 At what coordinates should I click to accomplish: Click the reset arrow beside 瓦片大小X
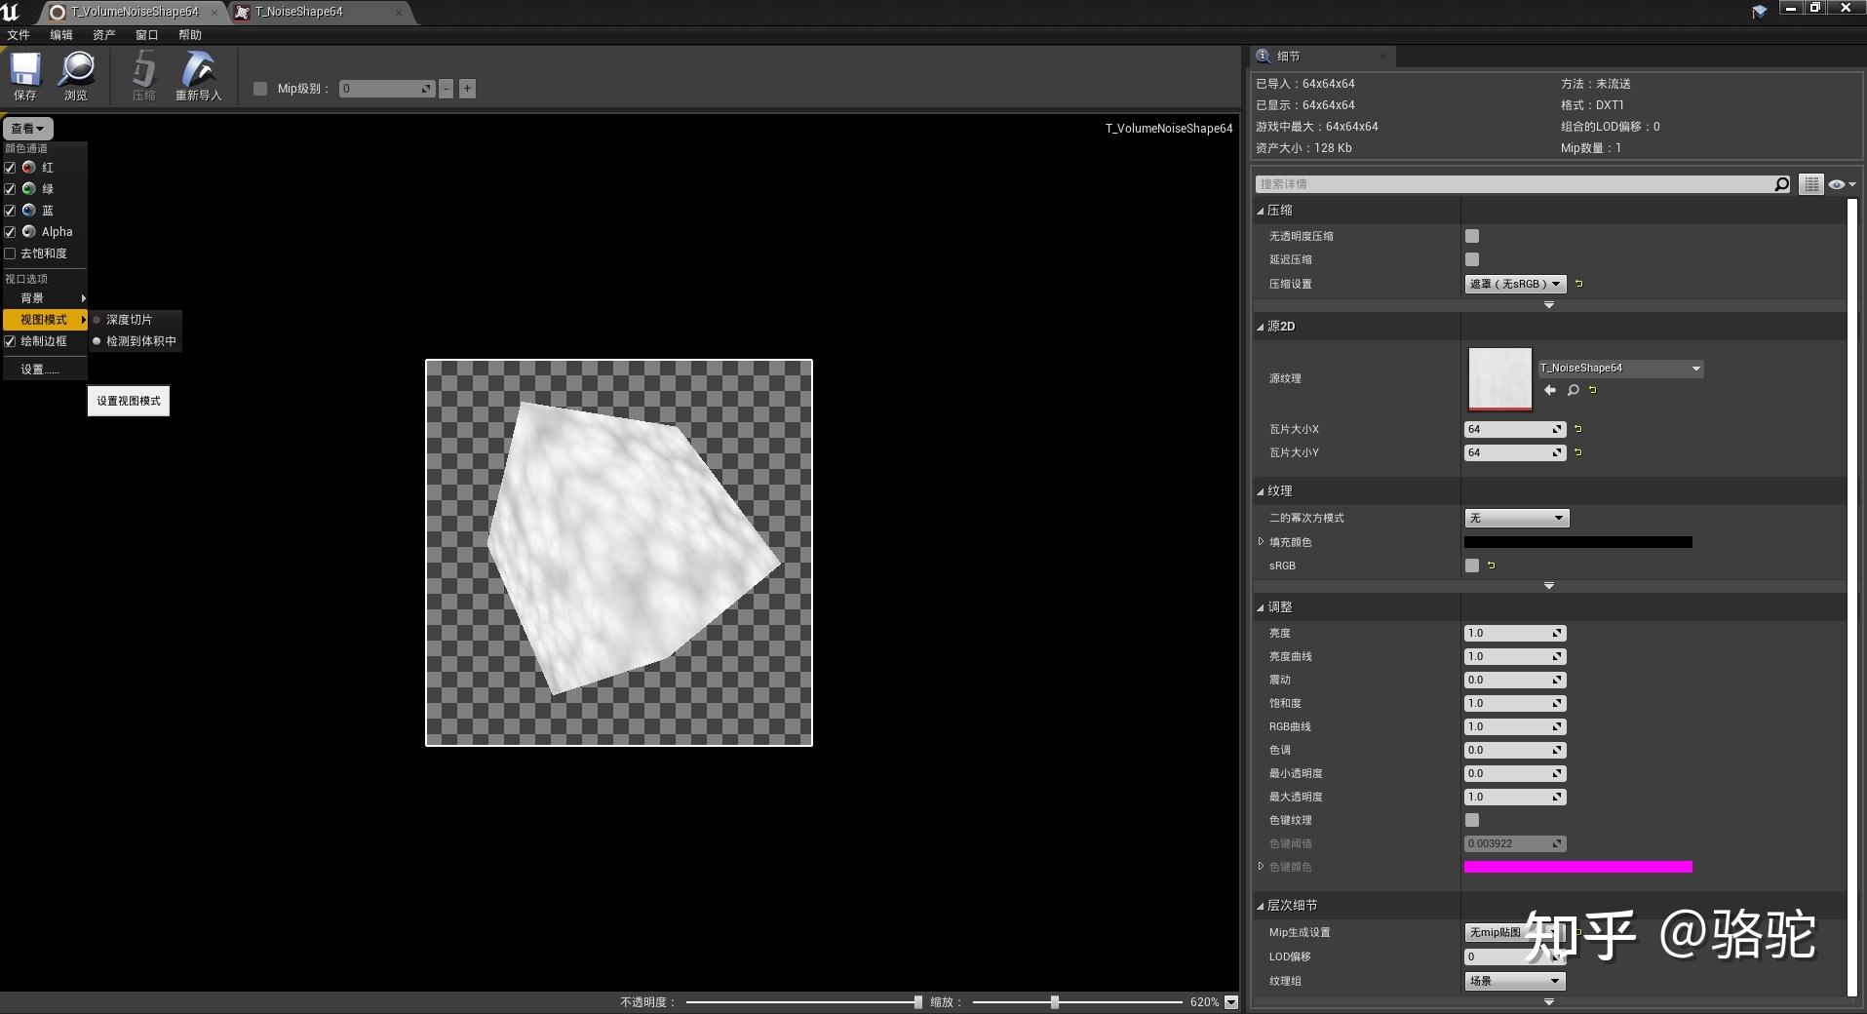[x=1579, y=428]
